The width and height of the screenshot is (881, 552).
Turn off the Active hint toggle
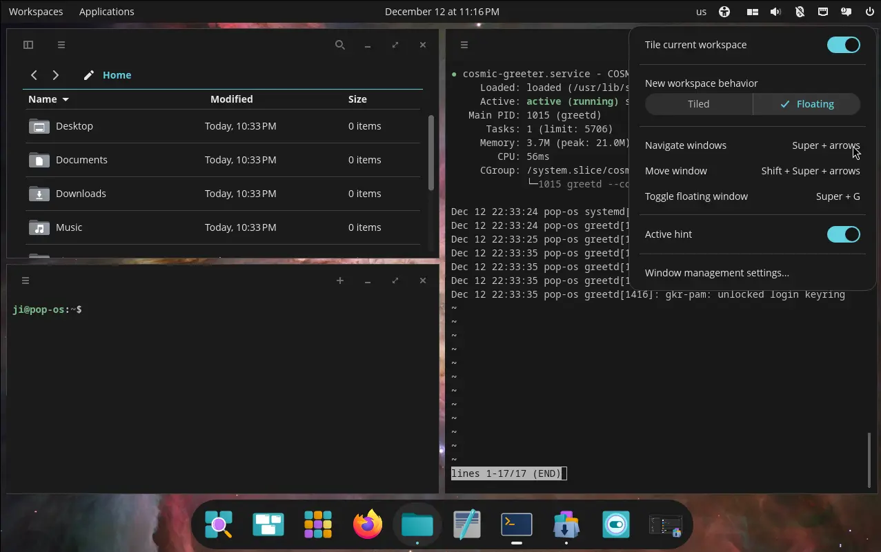point(843,234)
